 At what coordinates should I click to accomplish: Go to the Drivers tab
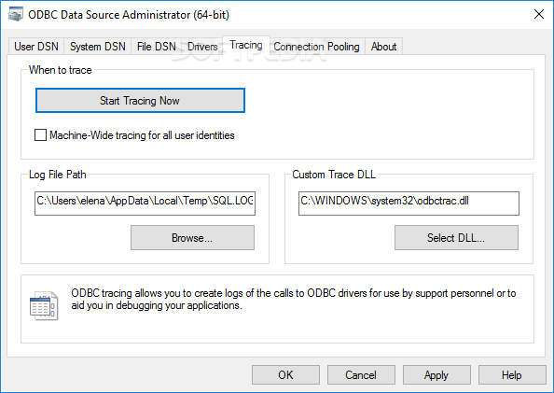point(202,47)
